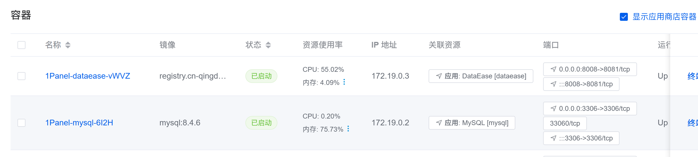Click 终端 link for mysql container
The height and width of the screenshot is (157, 698).
[693, 123]
